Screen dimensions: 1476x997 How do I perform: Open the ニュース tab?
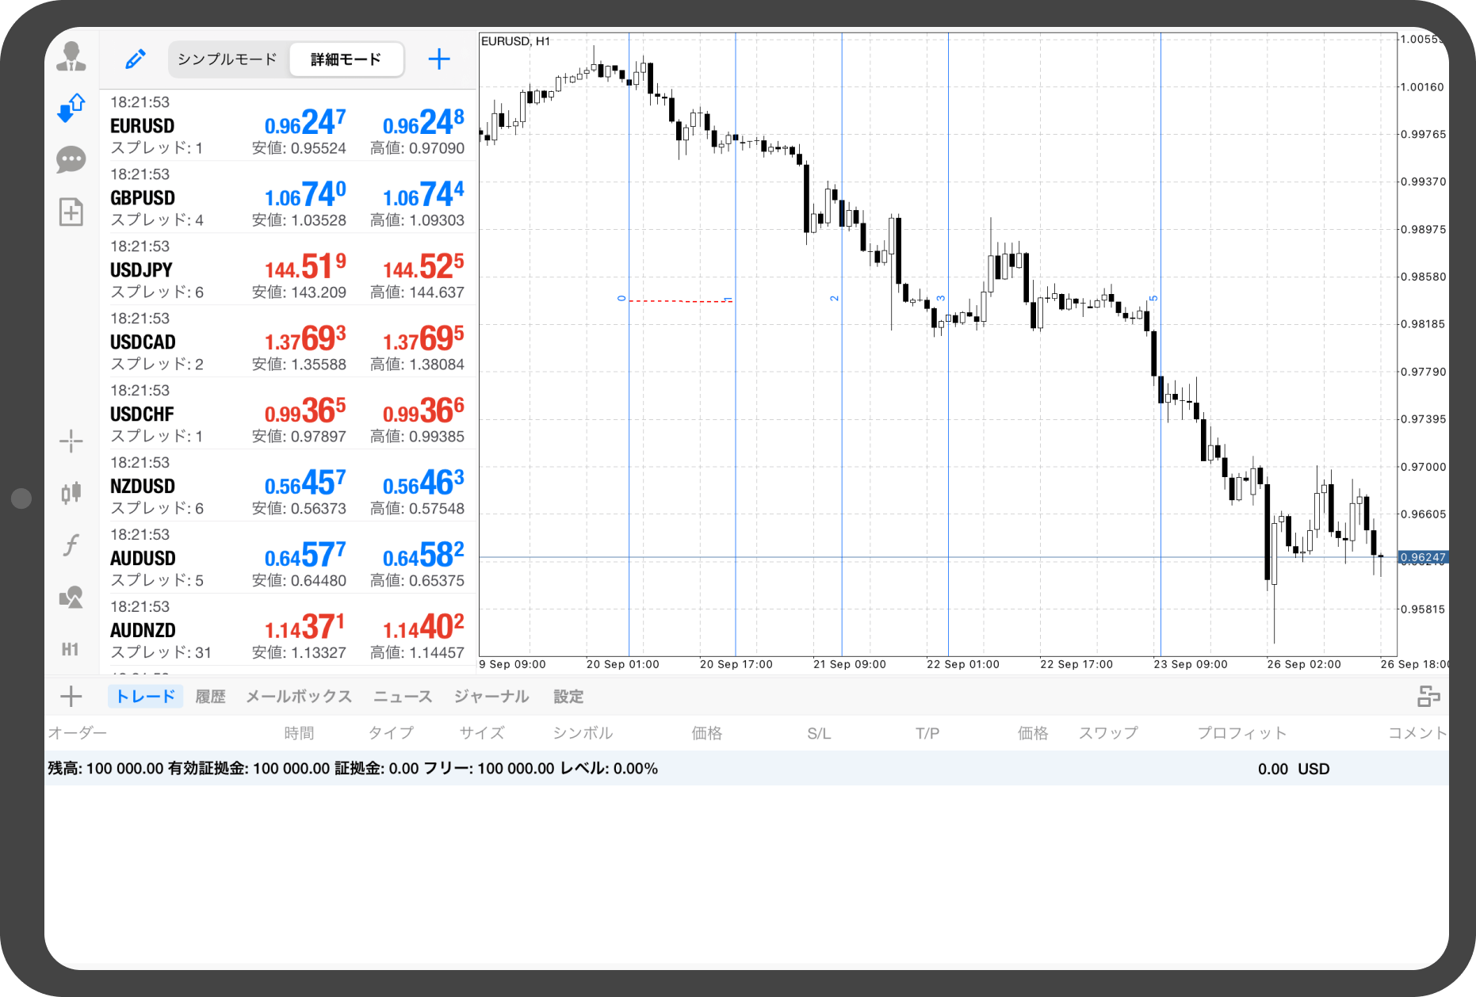(403, 697)
